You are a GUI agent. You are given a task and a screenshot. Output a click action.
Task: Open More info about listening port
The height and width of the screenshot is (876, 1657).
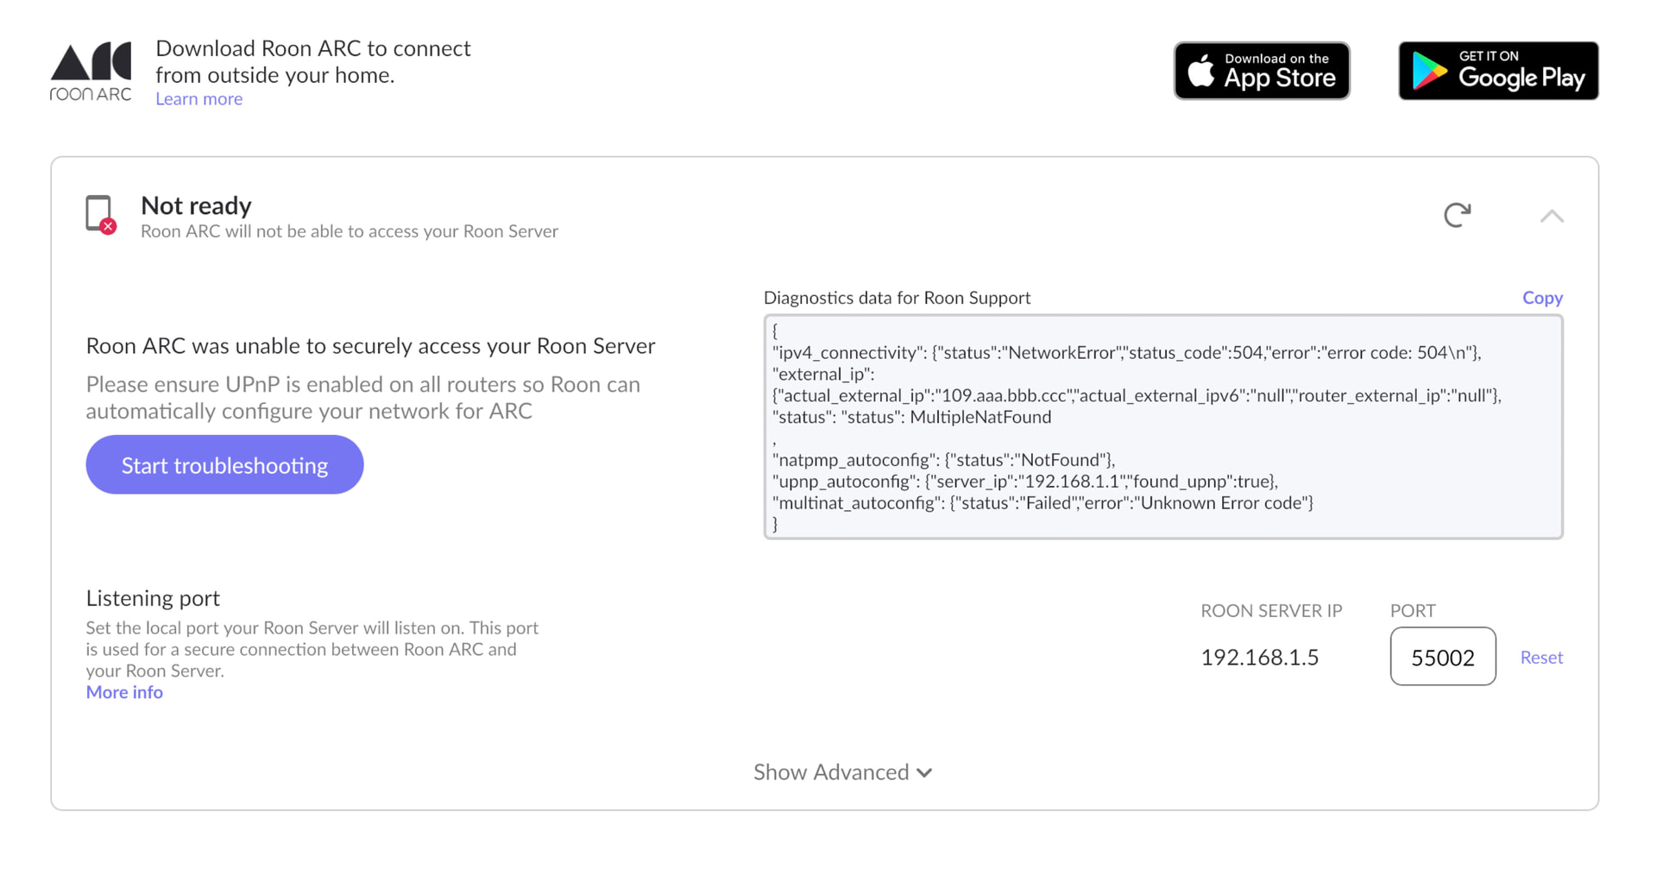point(124,692)
